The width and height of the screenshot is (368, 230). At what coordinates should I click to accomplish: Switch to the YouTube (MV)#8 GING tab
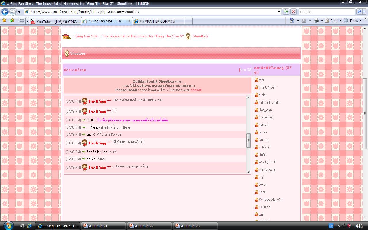point(55,21)
